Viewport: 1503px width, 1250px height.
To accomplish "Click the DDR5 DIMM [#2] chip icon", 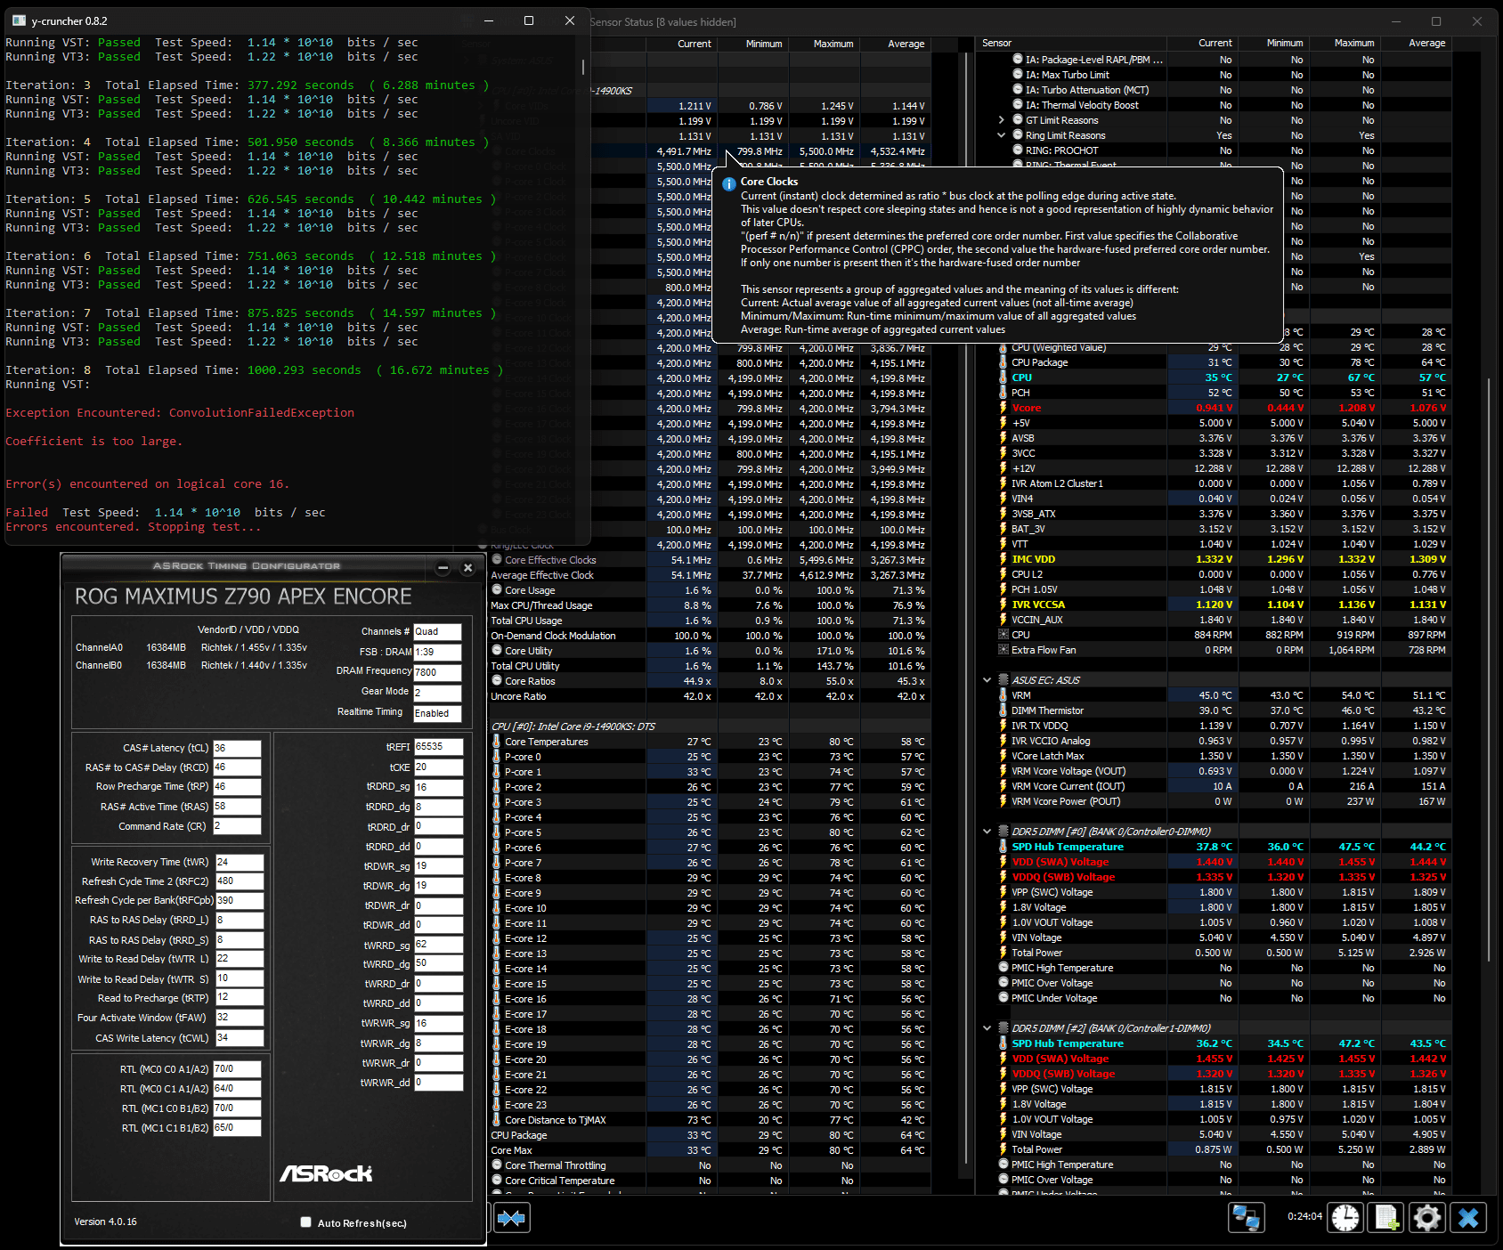I will pyautogui.click(x=1003, y=1028).
